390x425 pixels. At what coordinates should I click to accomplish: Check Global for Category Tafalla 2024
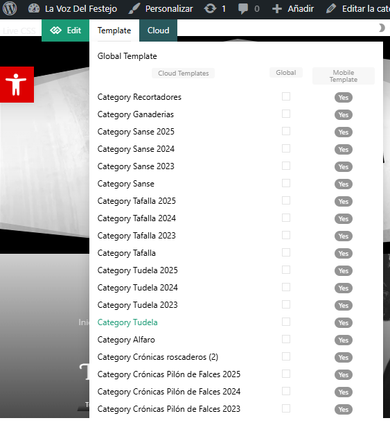tap(286, 218)
